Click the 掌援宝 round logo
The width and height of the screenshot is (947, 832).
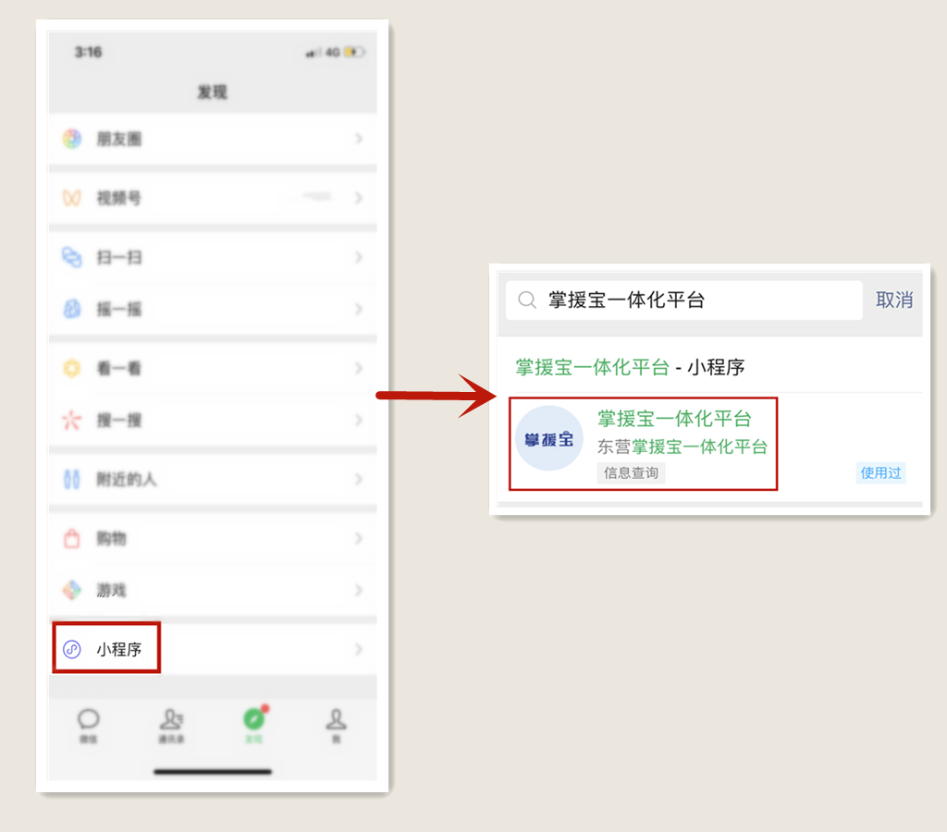click(x=549, y=438)
